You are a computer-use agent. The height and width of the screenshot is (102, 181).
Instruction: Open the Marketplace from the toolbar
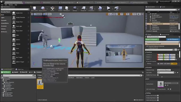(x=67, y=9)
